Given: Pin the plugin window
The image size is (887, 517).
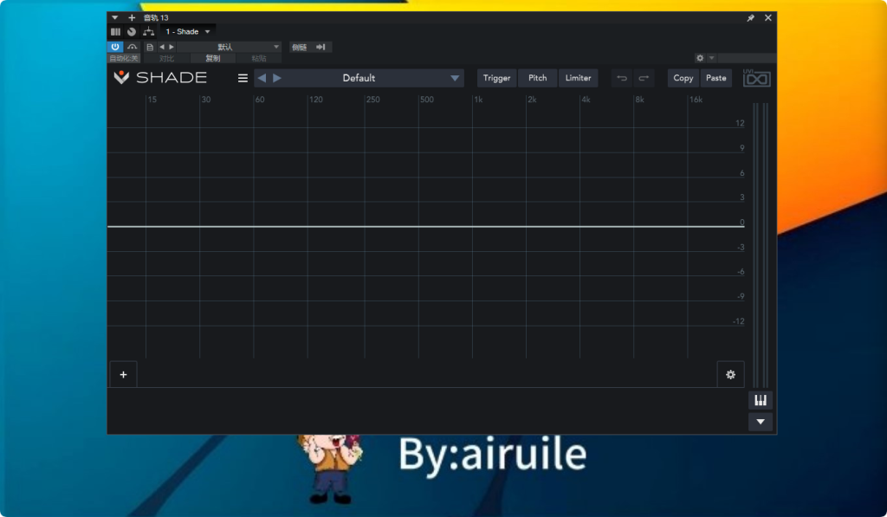Looking at the screenshot, I should 751,18.
